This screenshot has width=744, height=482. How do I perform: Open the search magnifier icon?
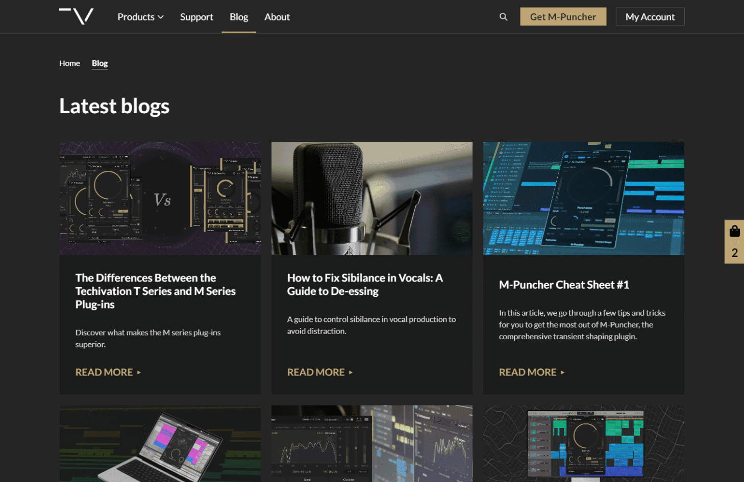pos(503,17)
